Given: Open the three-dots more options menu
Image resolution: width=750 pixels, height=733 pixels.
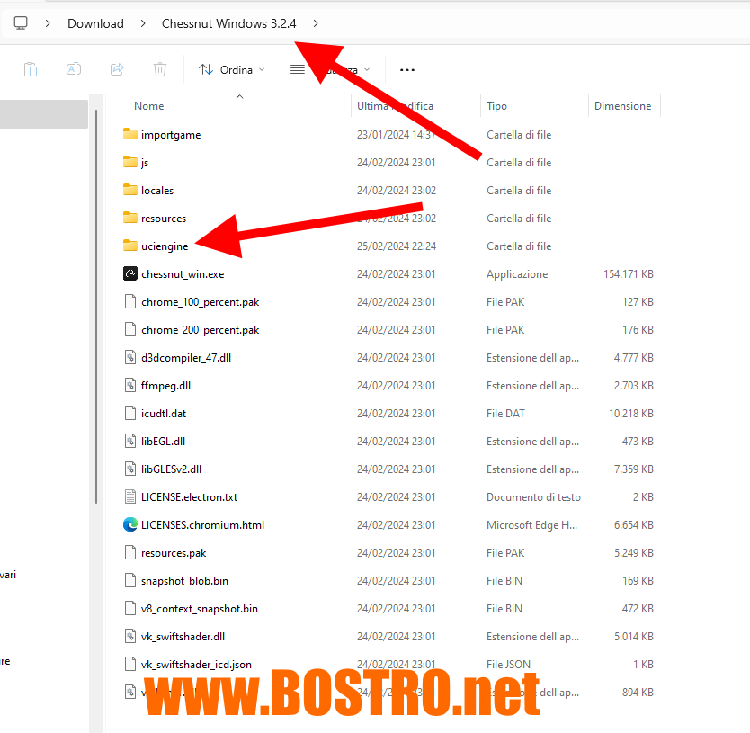Looking at the screenshot, I should (407, 70).
